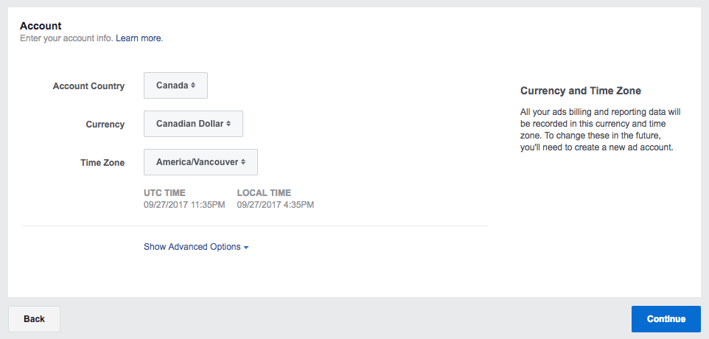
Task: Select the local time value 4:35PM
Action: point(298,205)
